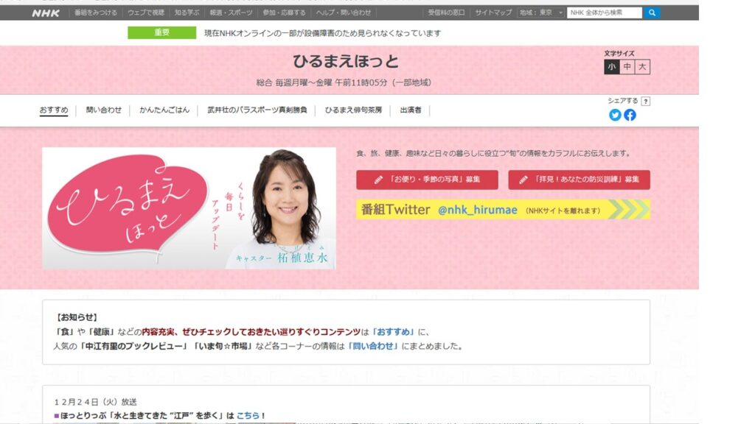Click the 12月24日（火）放送 date text
The width and height of the screenshot is (755, 424).
pos(95,402)
